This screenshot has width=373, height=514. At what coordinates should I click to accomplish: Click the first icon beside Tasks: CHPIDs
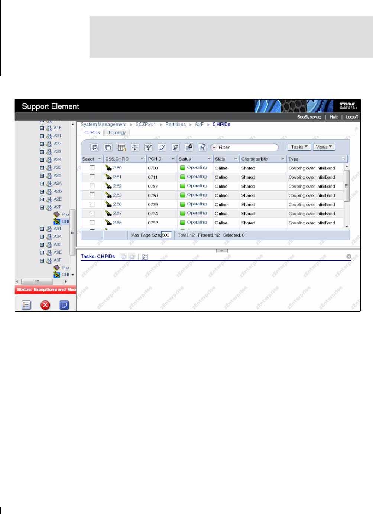pos(123,257)
